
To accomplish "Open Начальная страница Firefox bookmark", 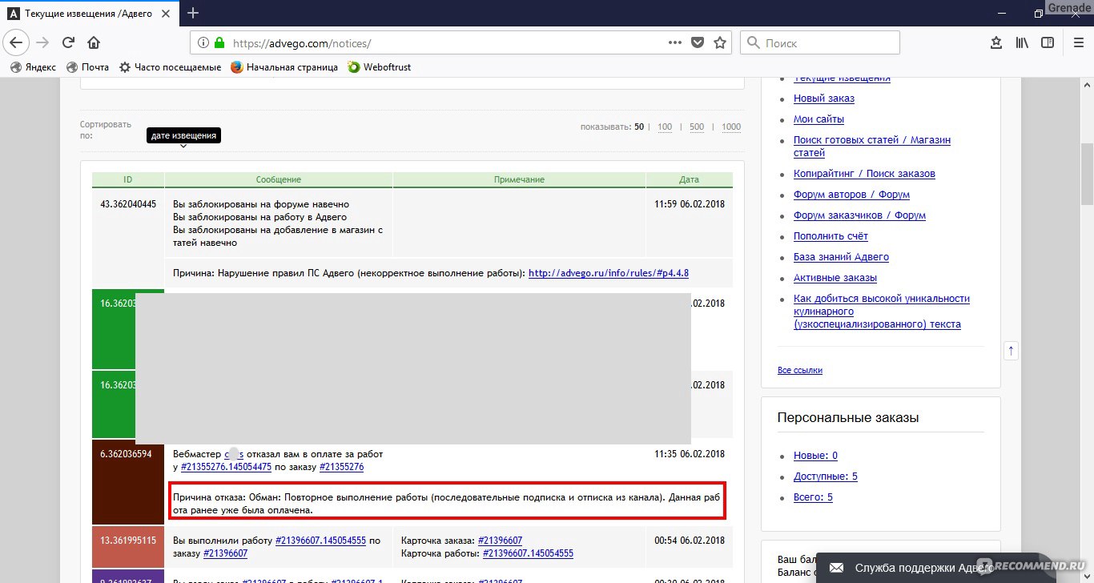I will pyautogui.click(x=284, y=67).
